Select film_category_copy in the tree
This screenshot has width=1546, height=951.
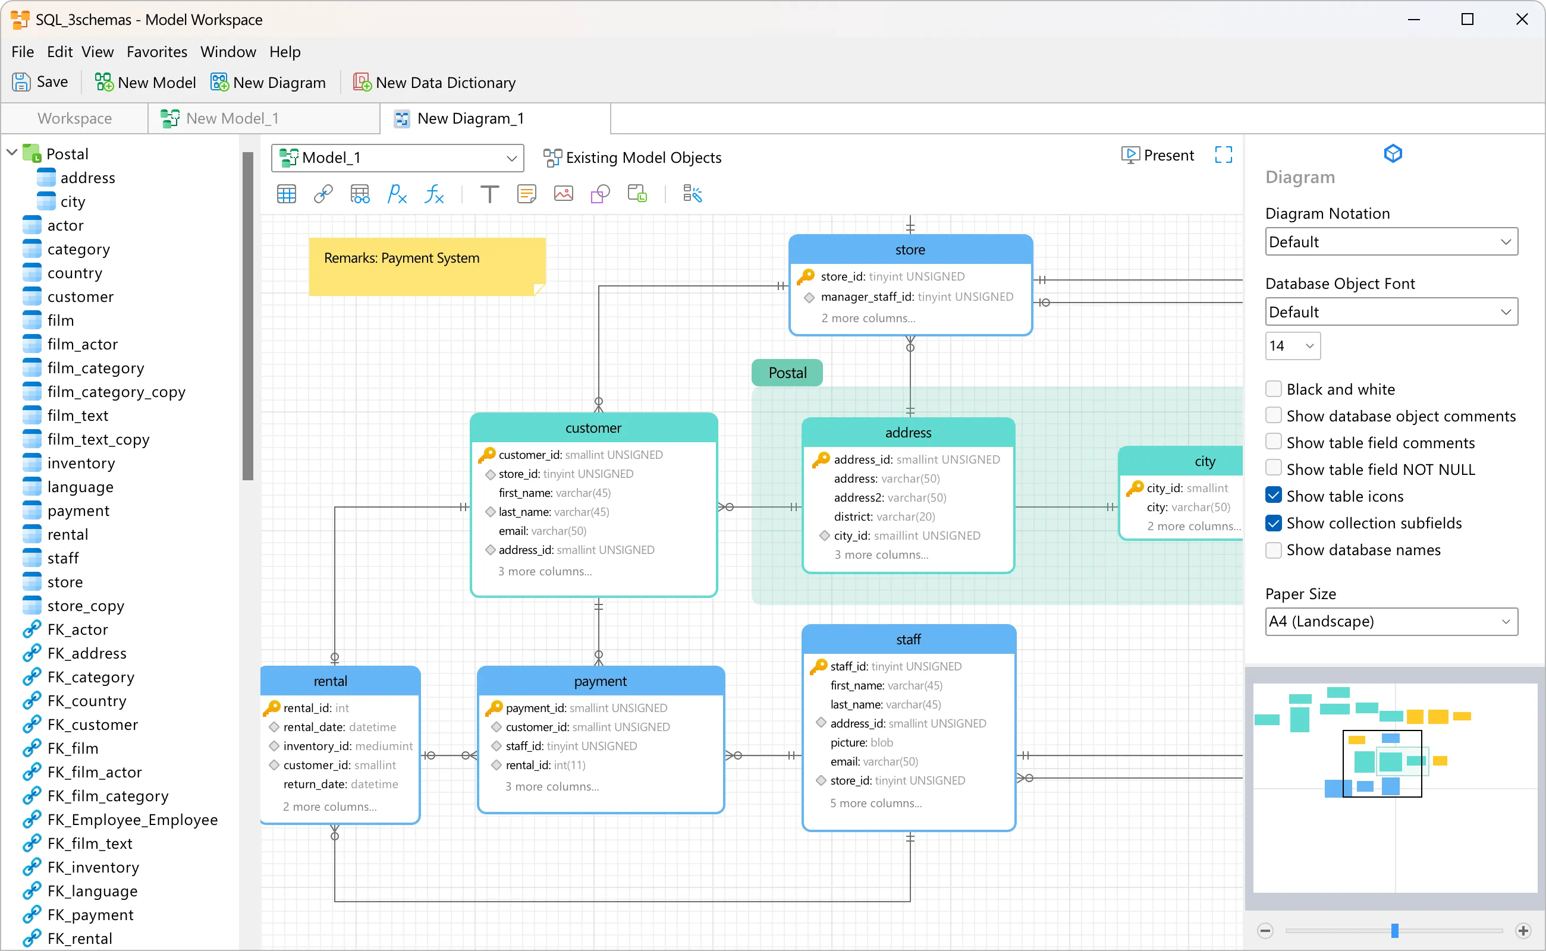pyautogui.click(x=117, y=392)
